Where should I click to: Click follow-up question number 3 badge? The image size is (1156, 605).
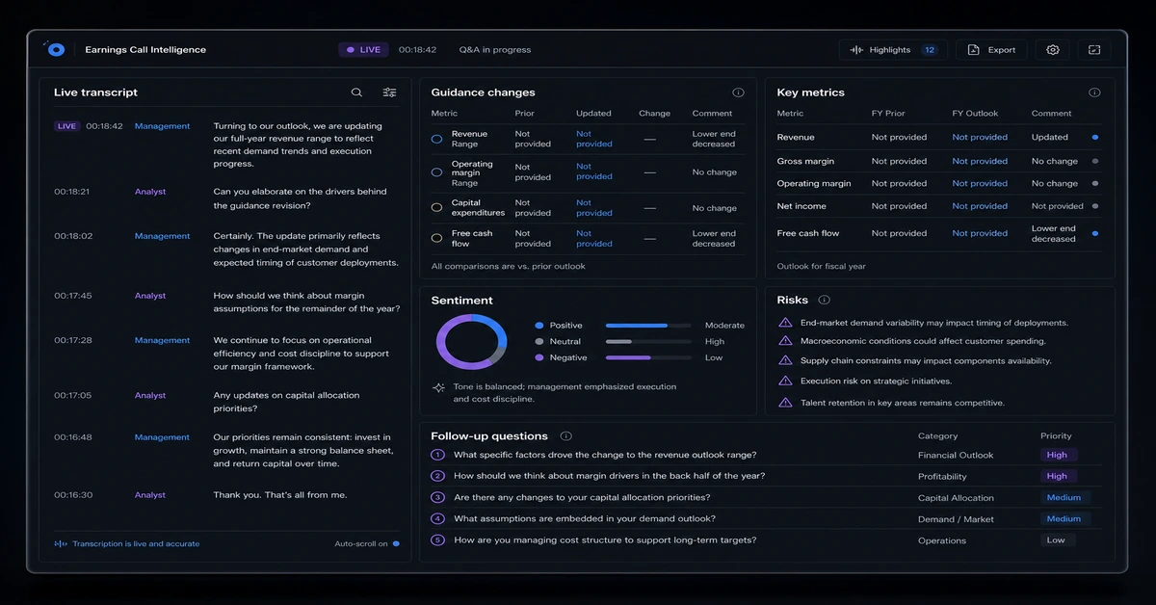(x=437, y=497)
